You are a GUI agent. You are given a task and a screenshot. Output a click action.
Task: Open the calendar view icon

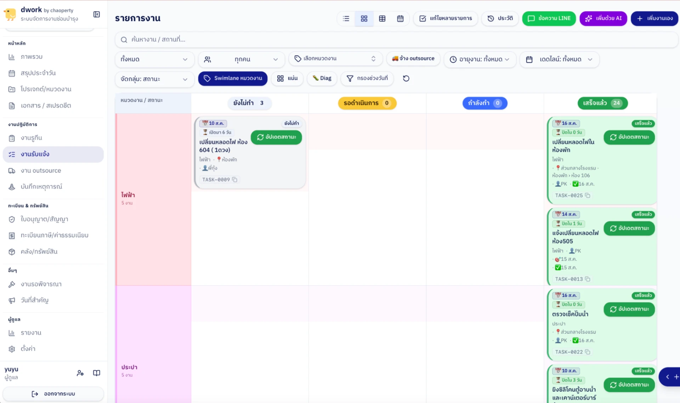[400, 18]
